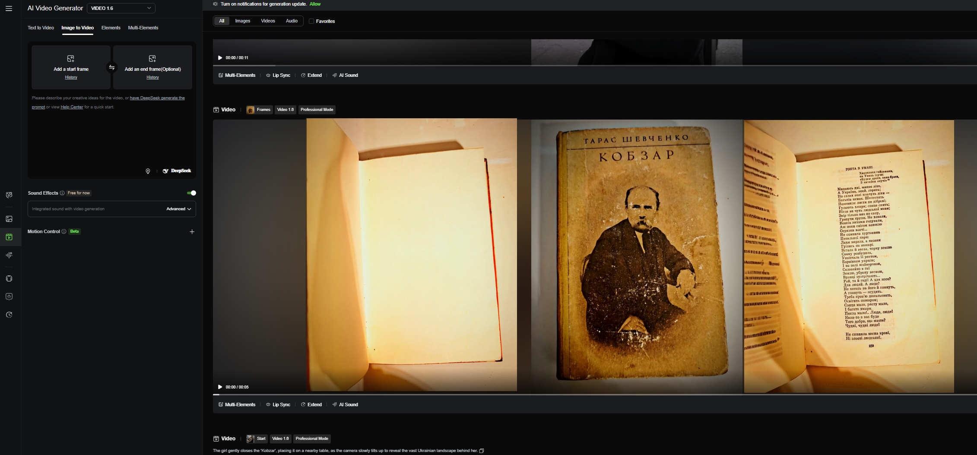The height and width of the screenshot is (455, 977).
Task: Open History under Add a start frame
Action: pyautogui.click(x=71, y=77)
